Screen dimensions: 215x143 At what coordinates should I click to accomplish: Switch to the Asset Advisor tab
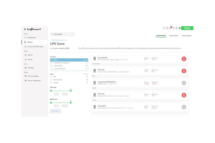point(187,36)
